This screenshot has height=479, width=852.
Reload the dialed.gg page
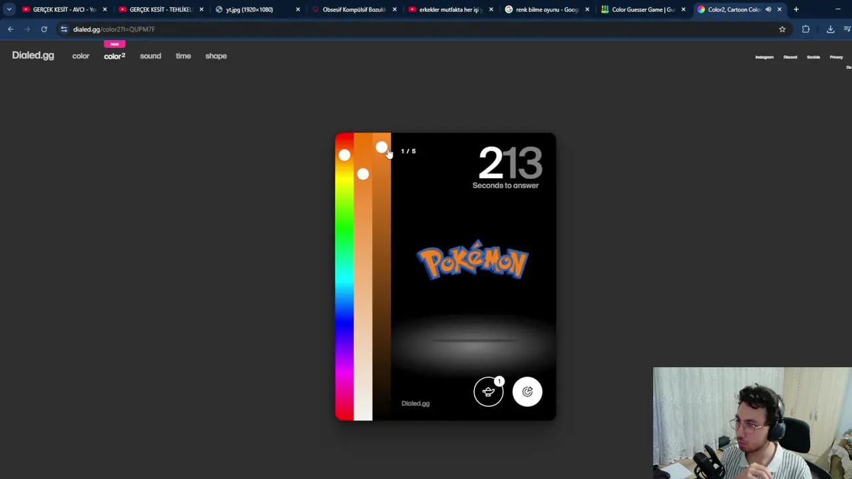[x=44, y=29]
